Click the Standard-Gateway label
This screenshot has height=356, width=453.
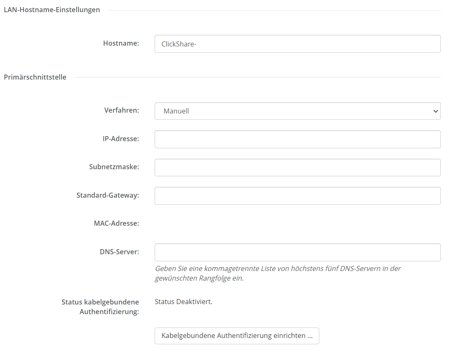click(108, 196)
